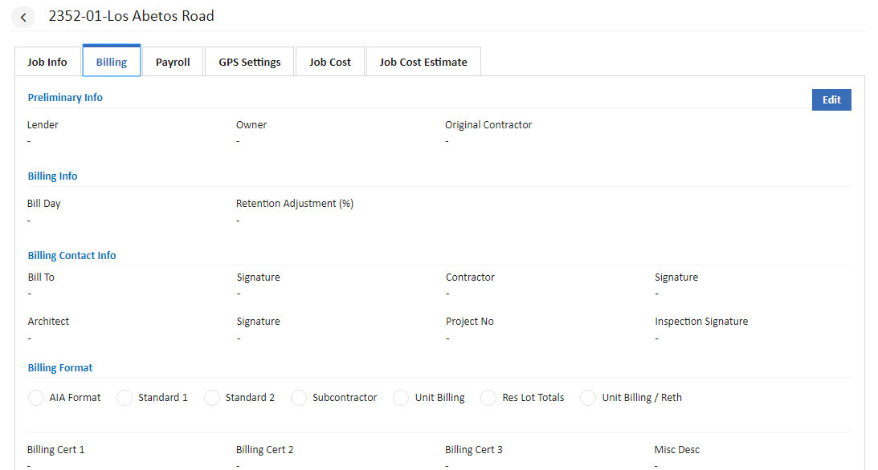Image resolution: width=878 pixels, height=470 pixels.
Task: Choose Standard 1 billing format
Action: point(125,397)
